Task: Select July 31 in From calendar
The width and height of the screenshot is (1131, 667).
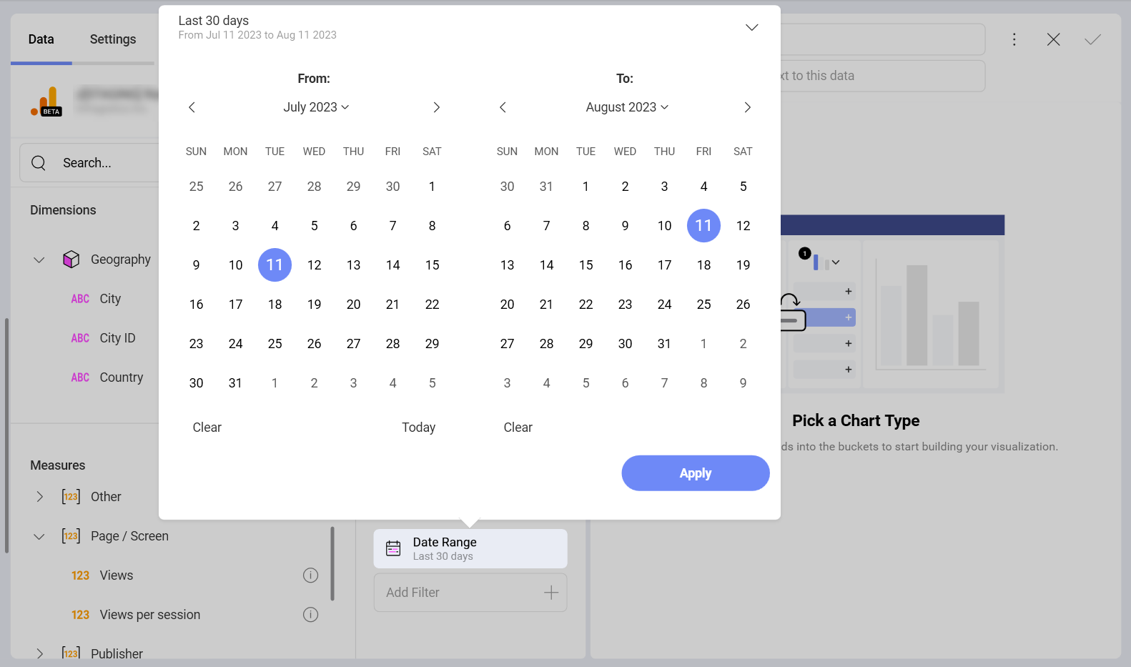Action: coord(235,383)
